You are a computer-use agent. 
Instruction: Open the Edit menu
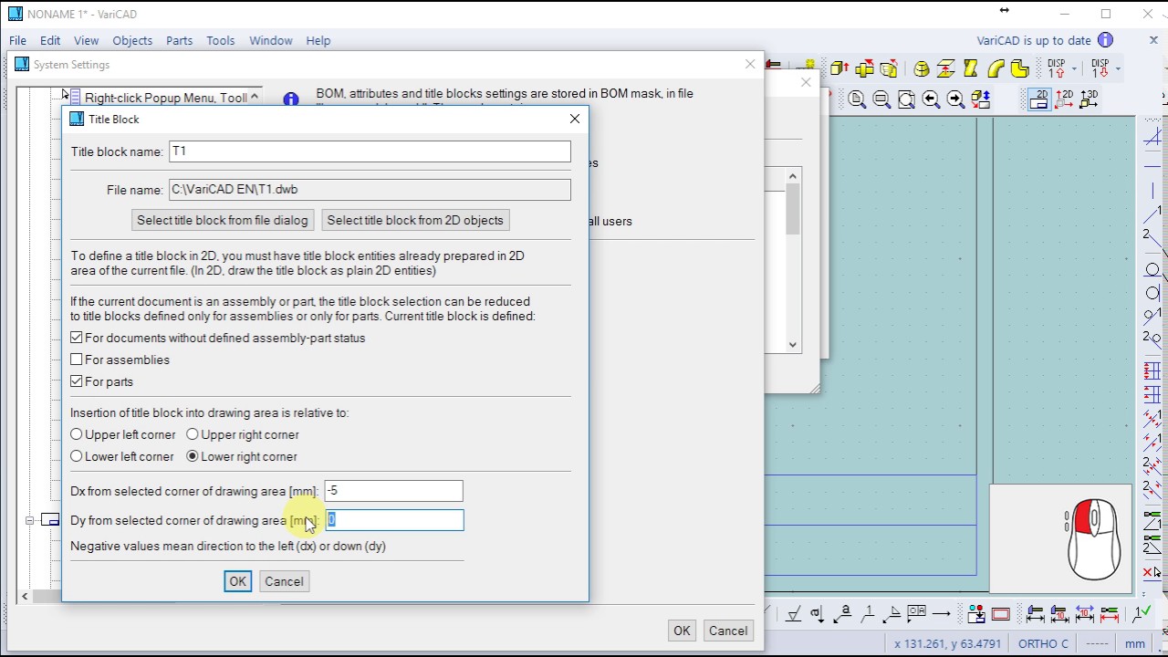coord(50,40)
